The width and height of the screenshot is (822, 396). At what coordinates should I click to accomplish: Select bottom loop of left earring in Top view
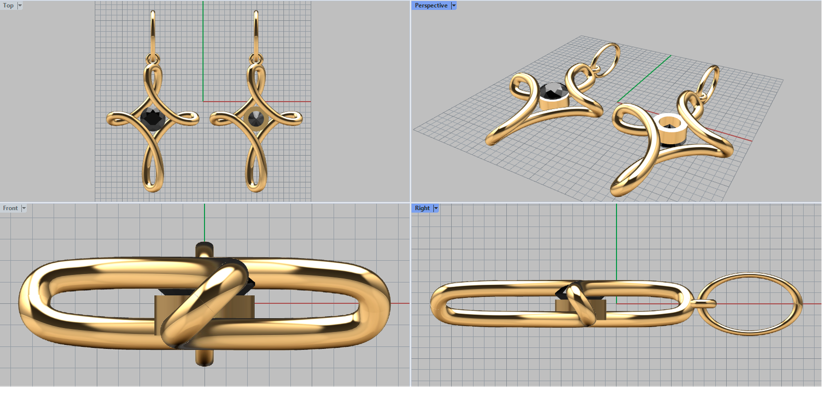tap(153, 189)
